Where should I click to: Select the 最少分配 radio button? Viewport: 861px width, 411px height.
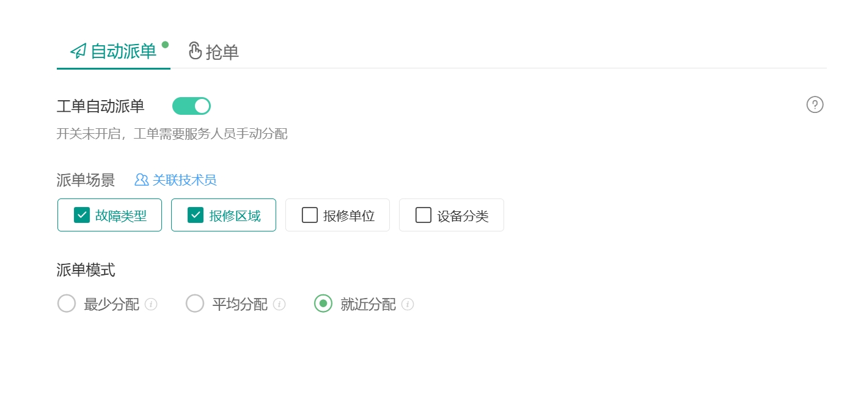[67, 304]
